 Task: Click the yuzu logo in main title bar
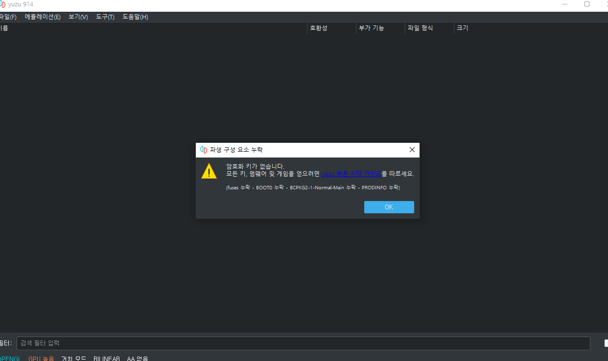pos(3,4)
